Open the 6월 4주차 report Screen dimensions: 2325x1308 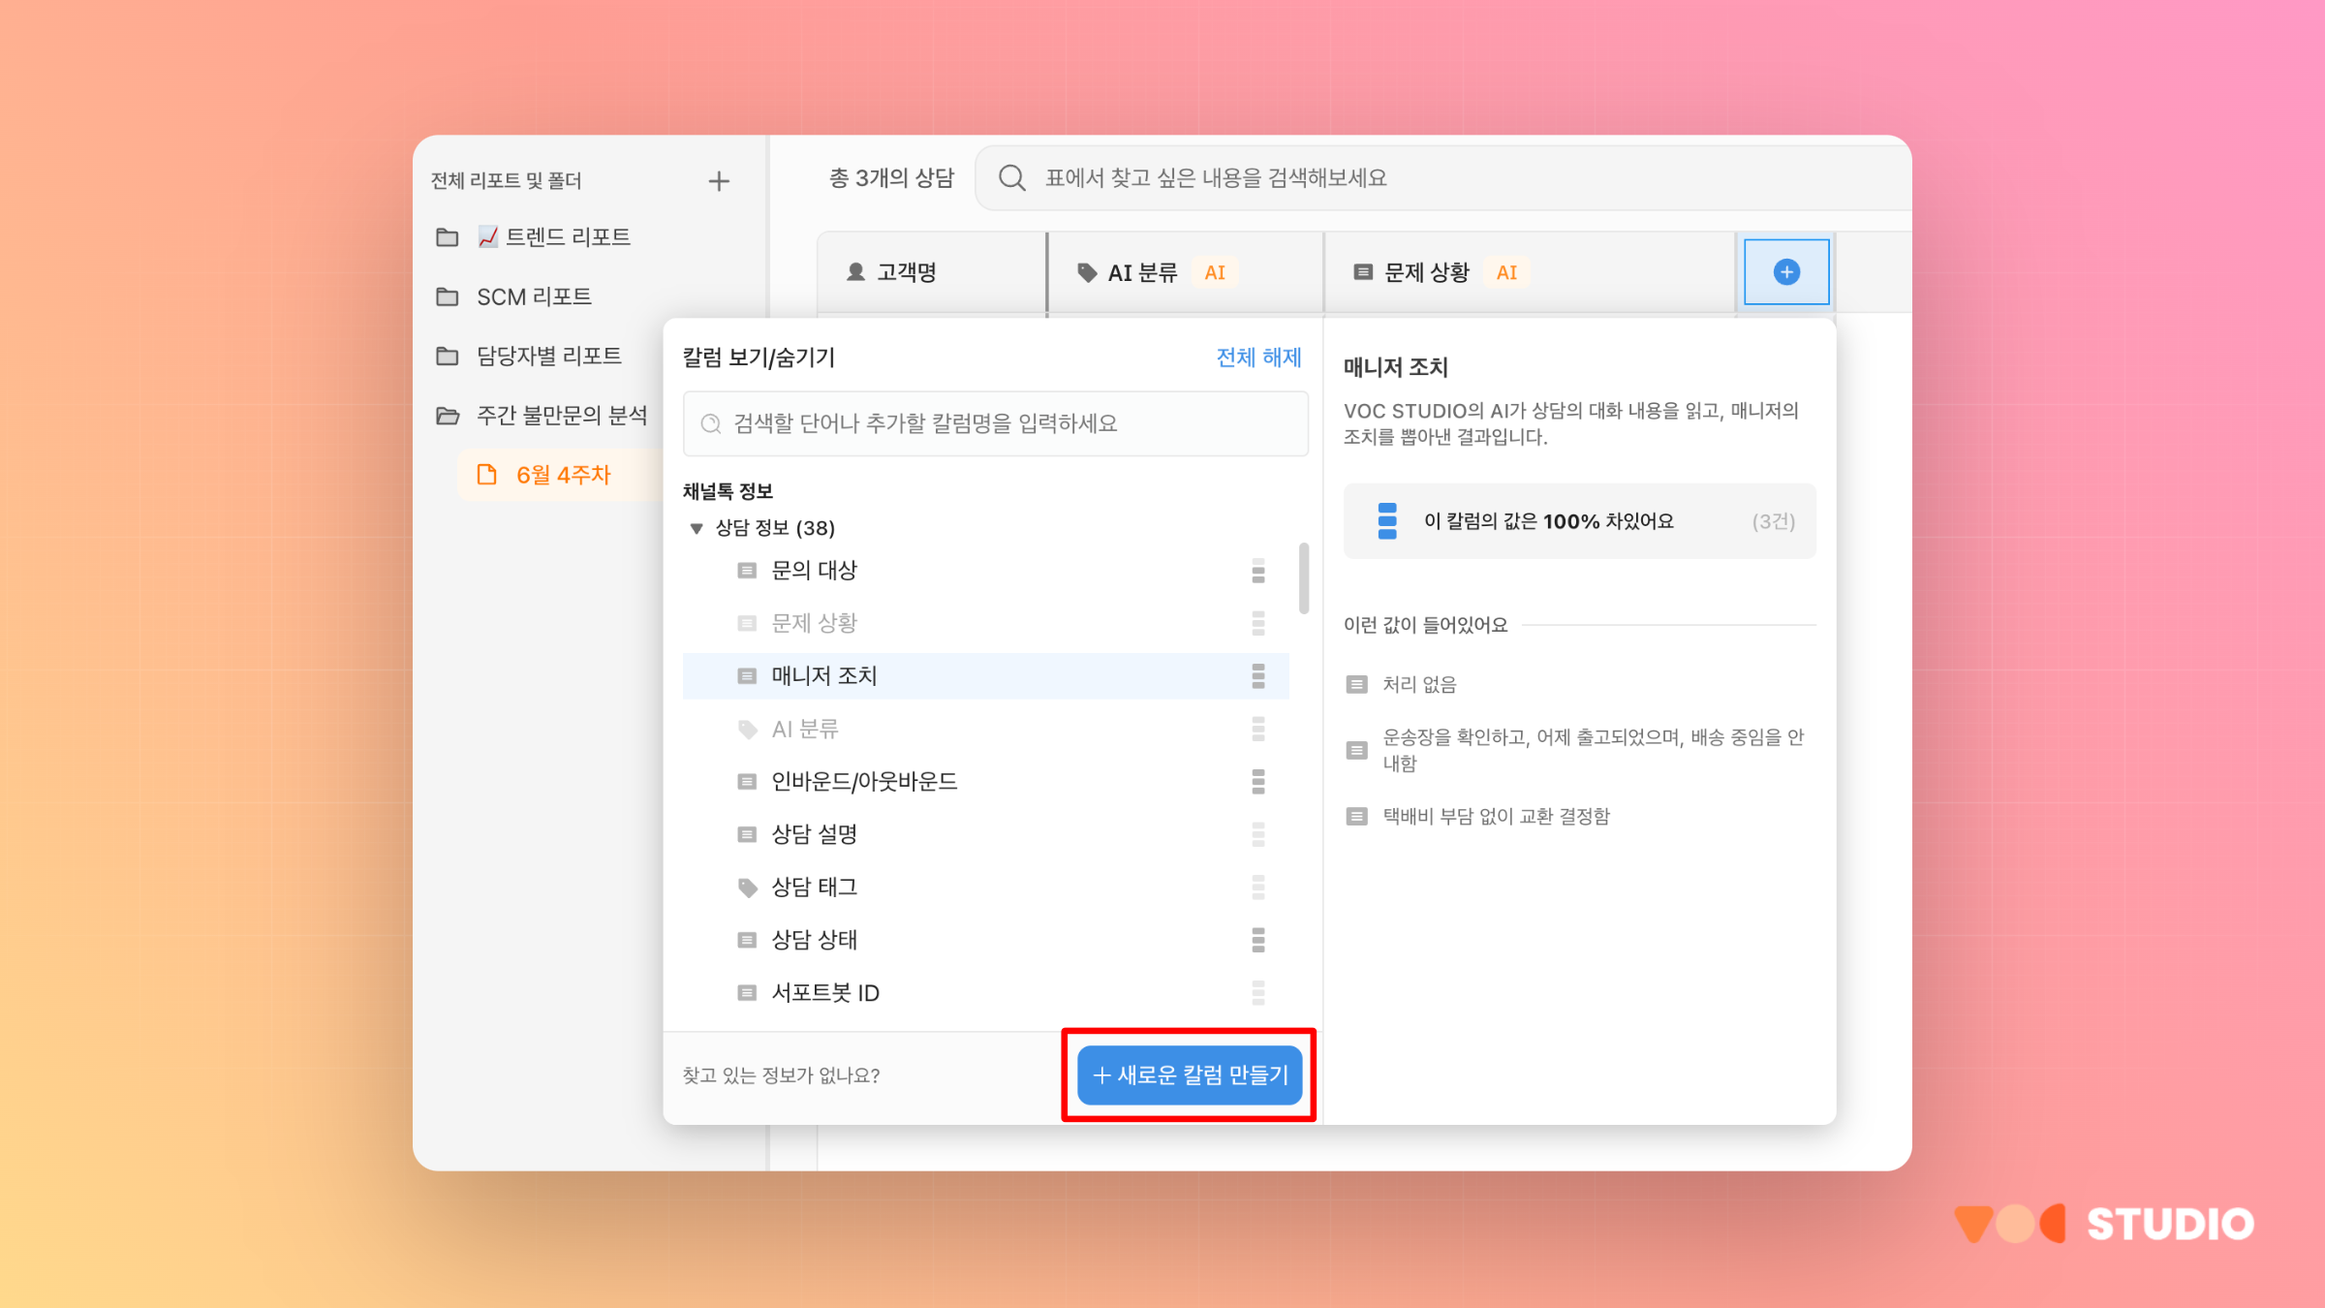[563, 476]
